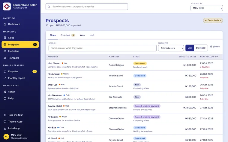The height and width of the screenshot is (142, 228).
Task: Open Mrs Afolabi prospect row
Action: (x=134, y=76)
